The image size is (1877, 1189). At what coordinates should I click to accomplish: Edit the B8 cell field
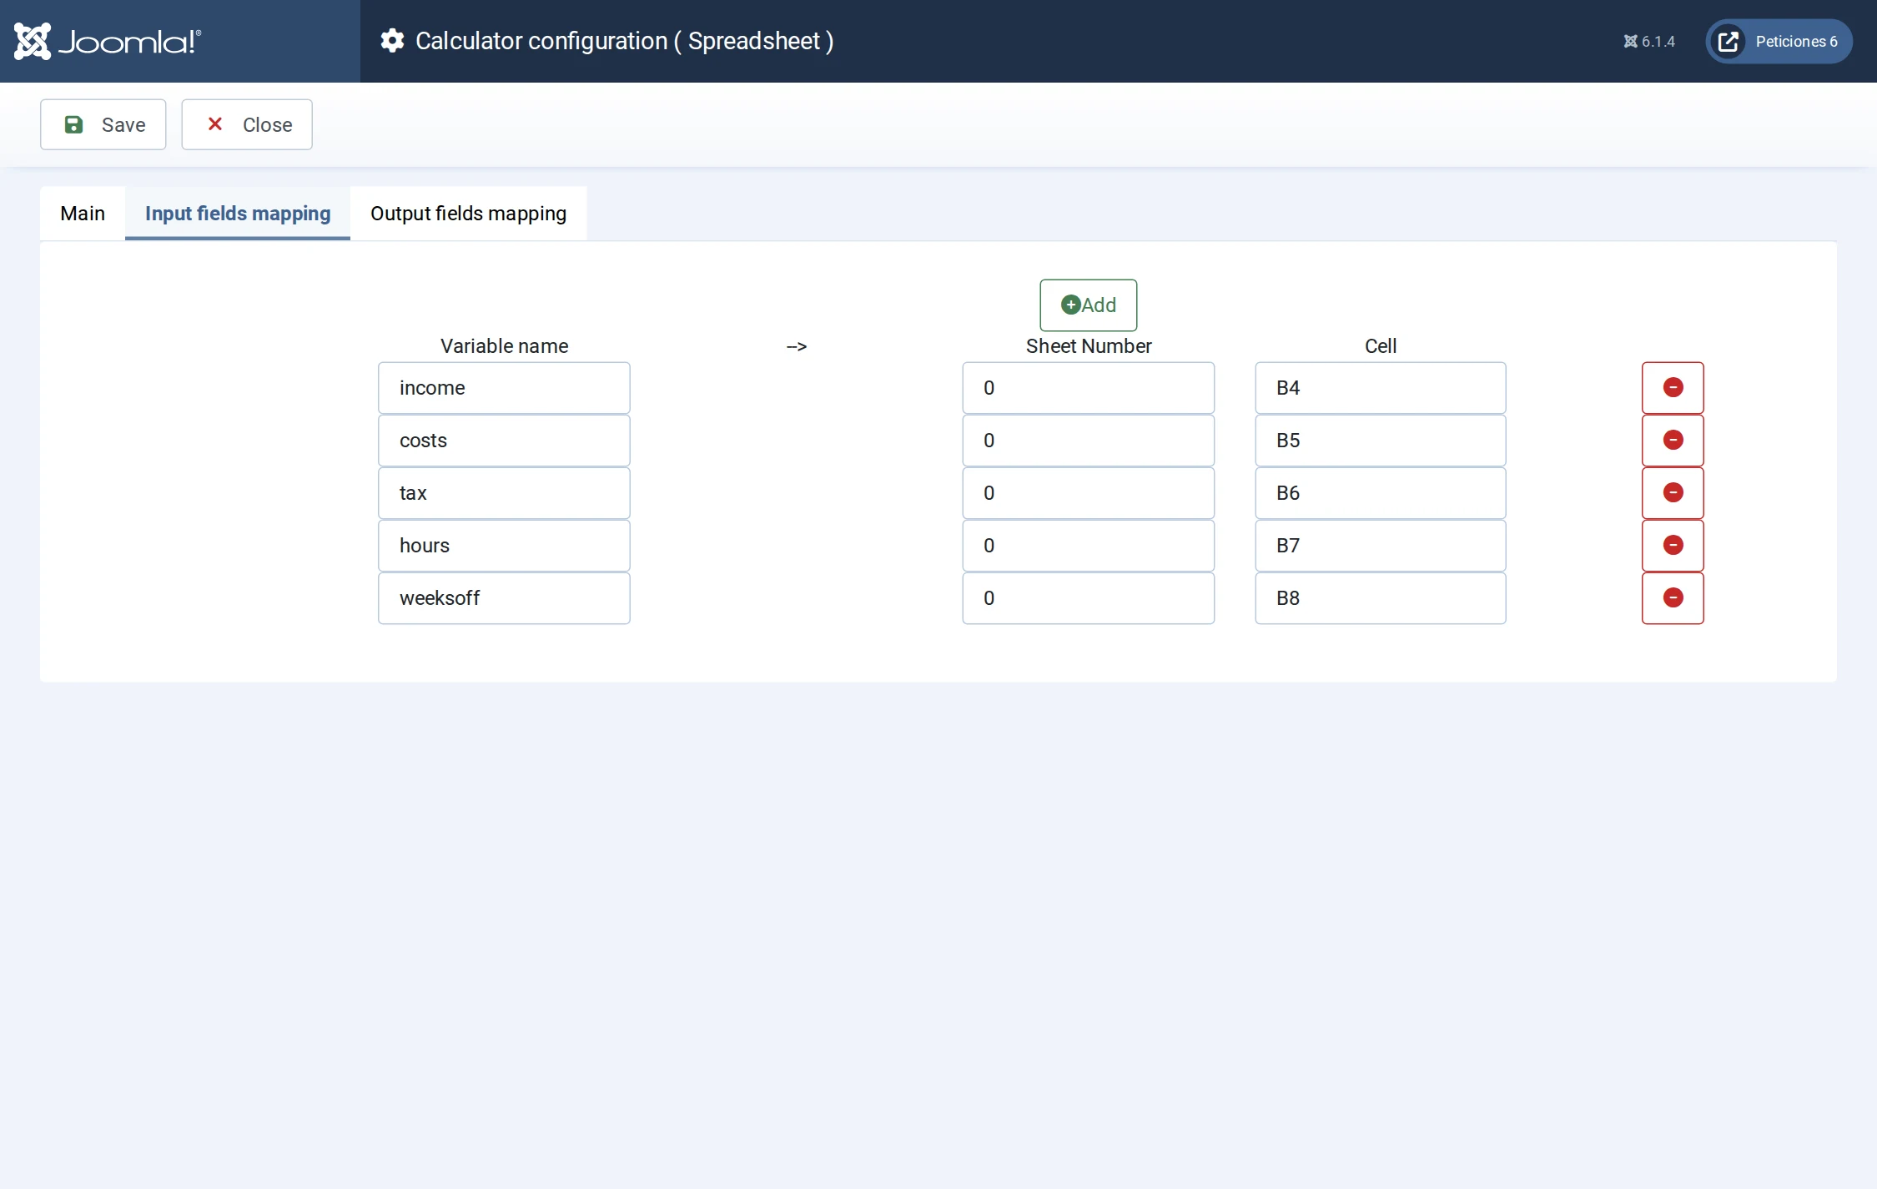coord(1380,597)
